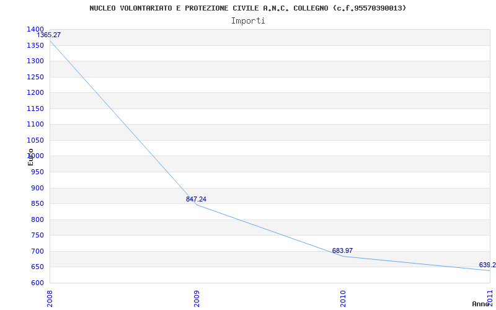
Task: Select the 683.97 data label
Action: point(342,251)
